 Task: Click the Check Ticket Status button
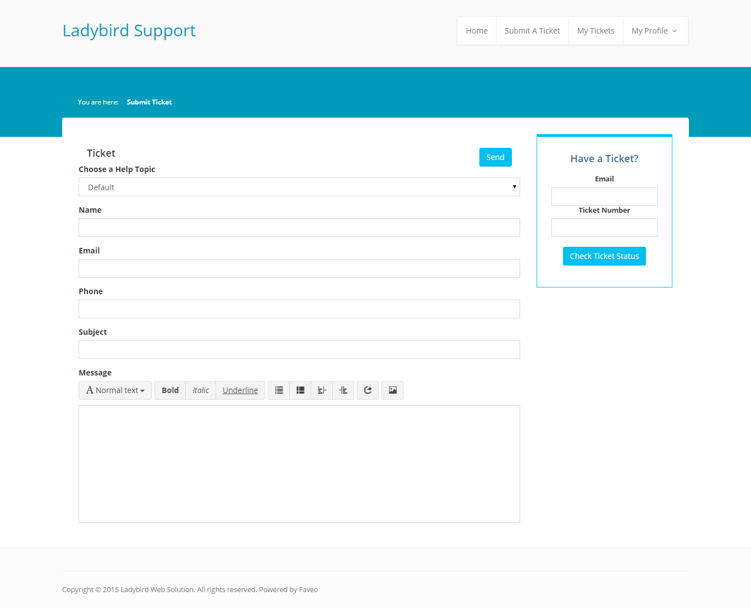point(604,256)
